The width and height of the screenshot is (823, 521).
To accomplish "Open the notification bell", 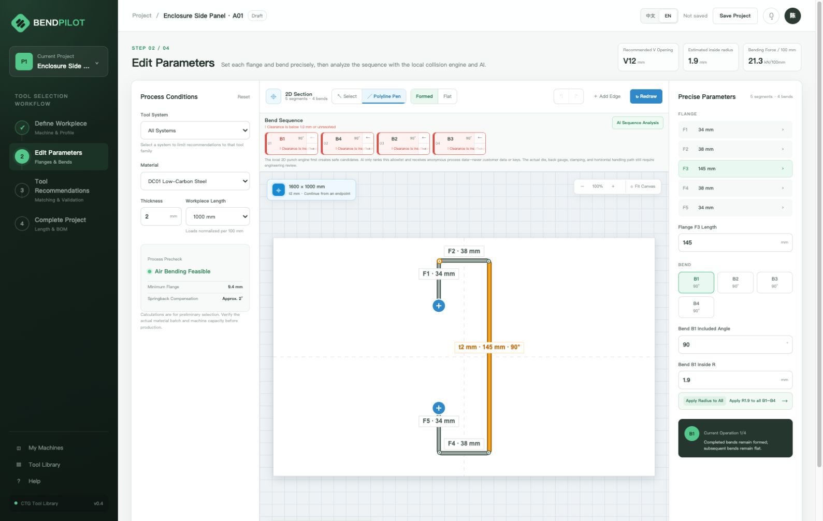I will pyautogui.click(x=771, y=16).
